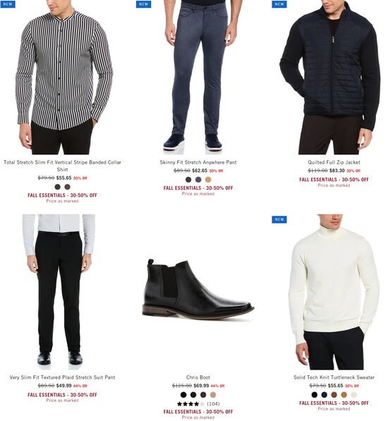
Task: View the Chris Boot star rating reviews
Action: pyautogui.click(x=198, y=404)
